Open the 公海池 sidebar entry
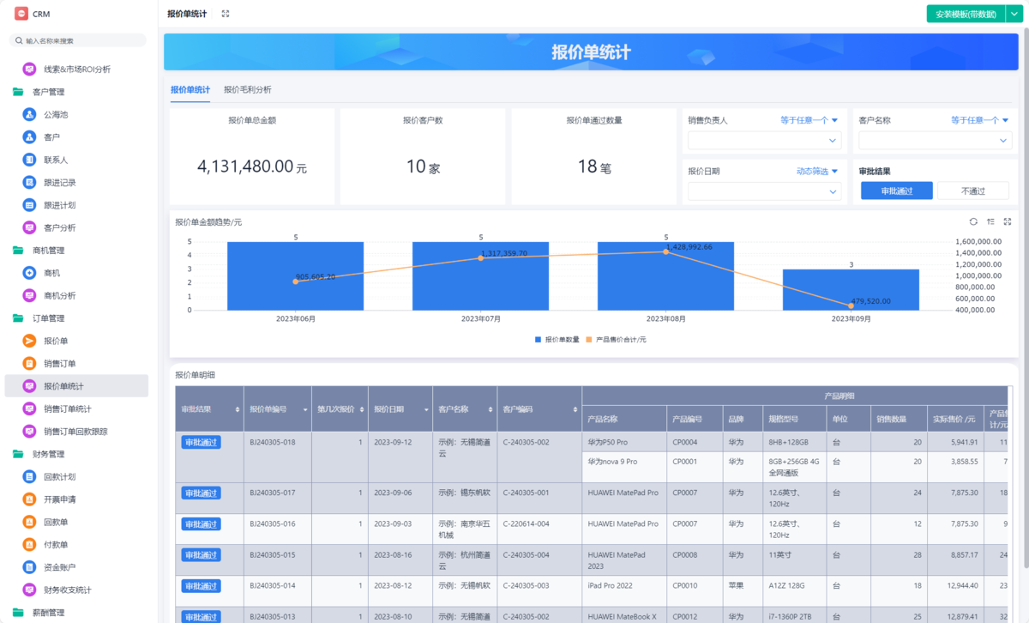 77,114
